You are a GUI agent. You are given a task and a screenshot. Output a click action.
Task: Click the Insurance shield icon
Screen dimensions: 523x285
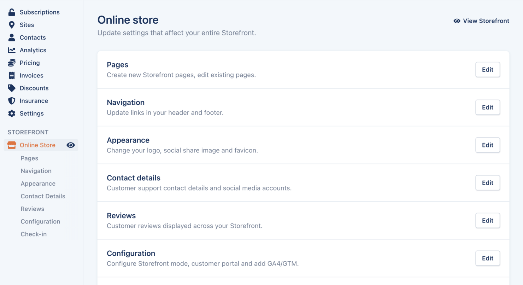click(12, 101)
